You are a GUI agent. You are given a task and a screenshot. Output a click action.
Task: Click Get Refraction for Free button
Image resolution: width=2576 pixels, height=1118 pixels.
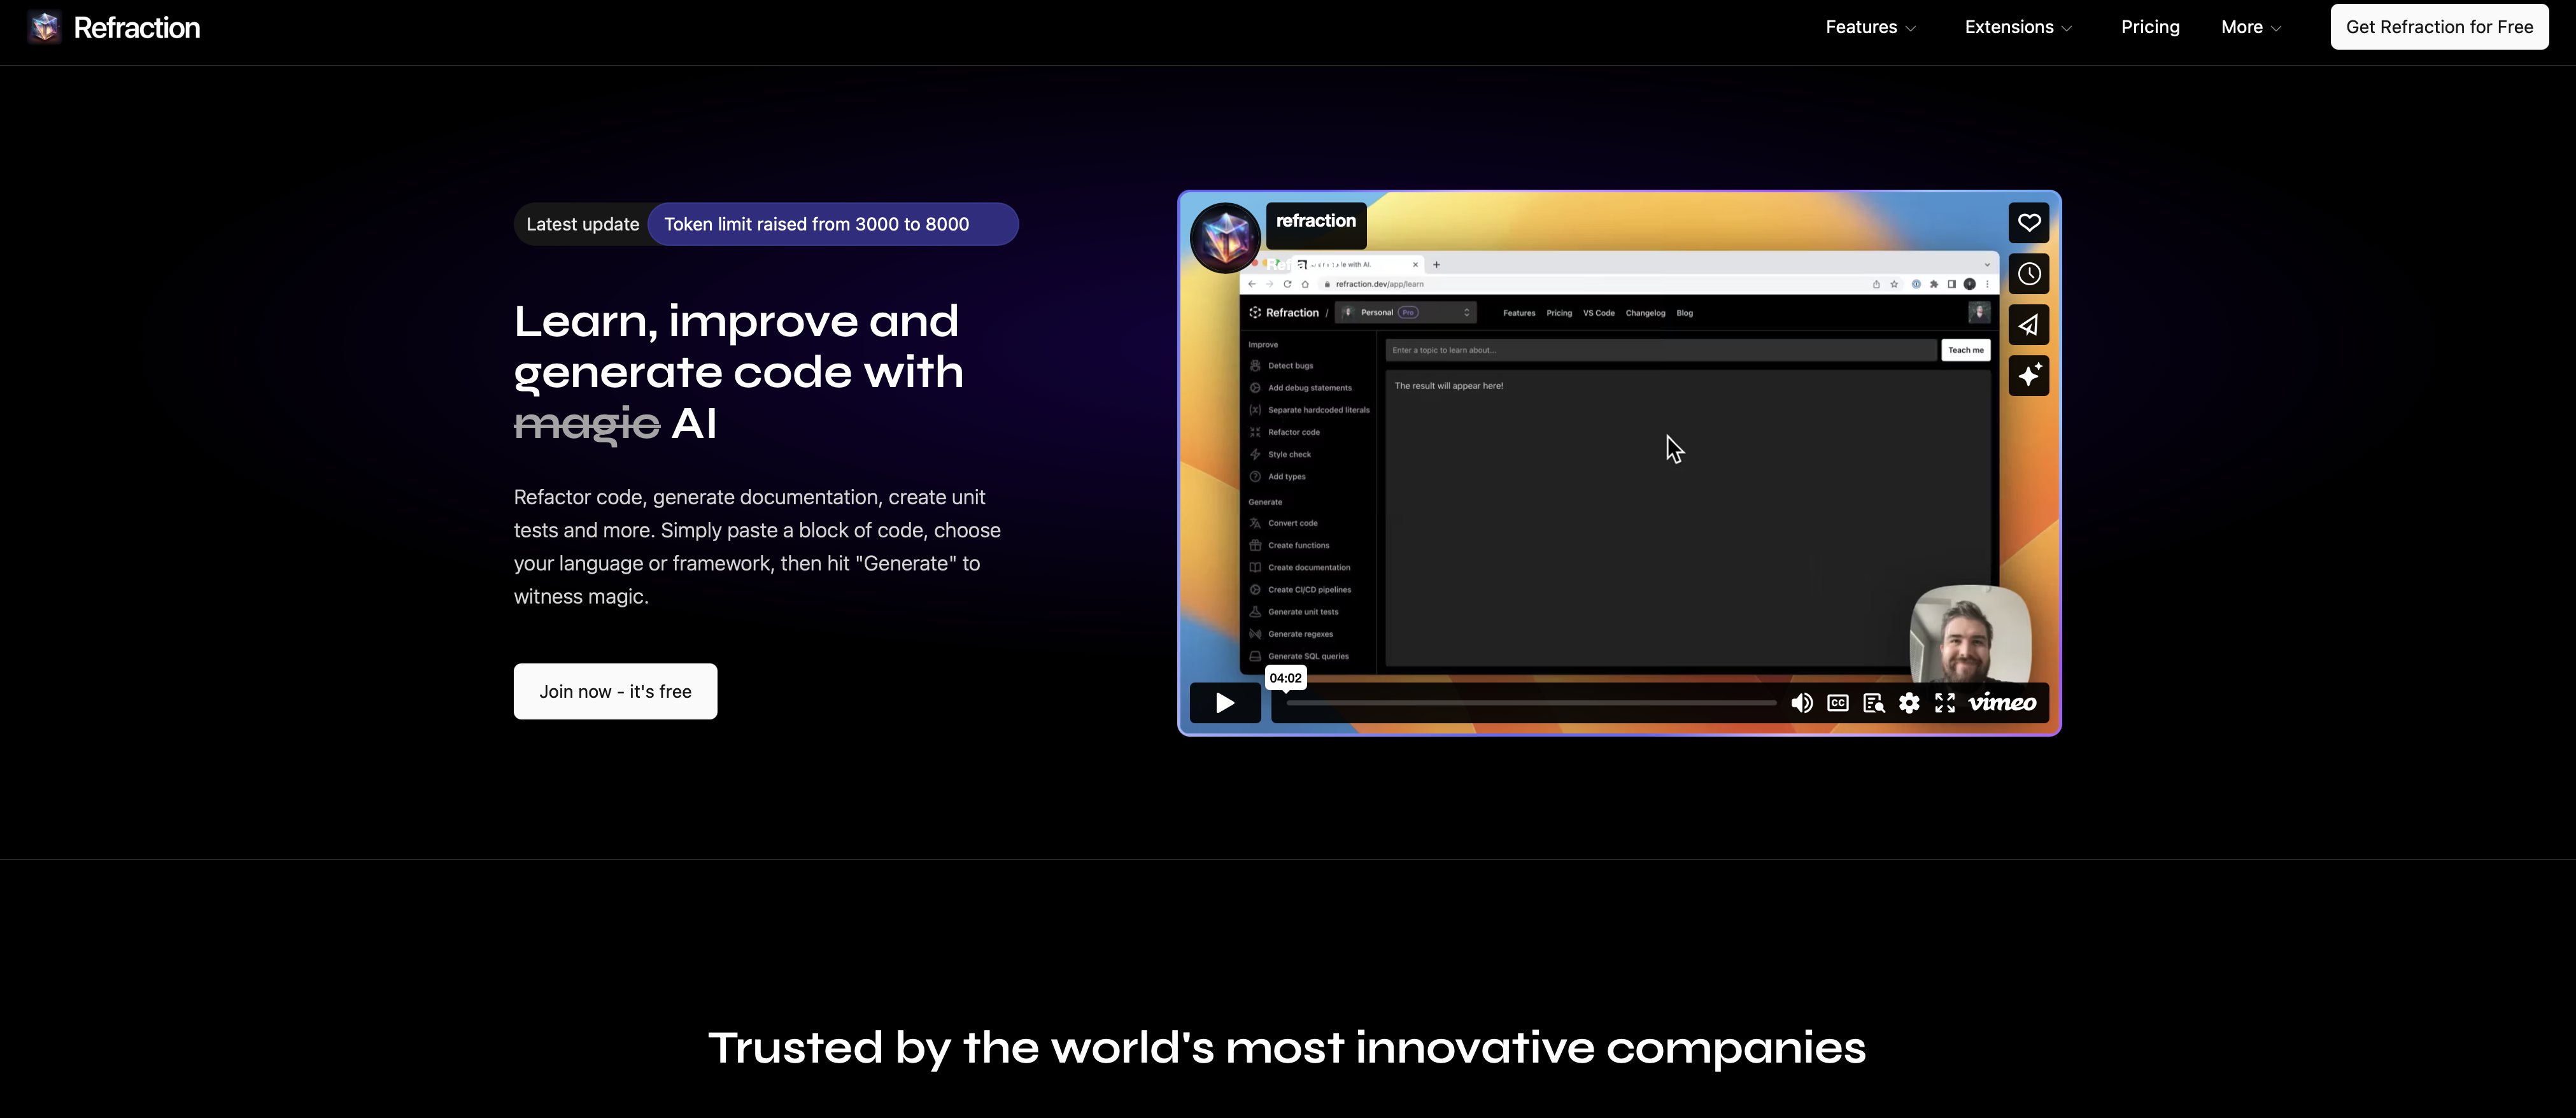(2438, 27)
